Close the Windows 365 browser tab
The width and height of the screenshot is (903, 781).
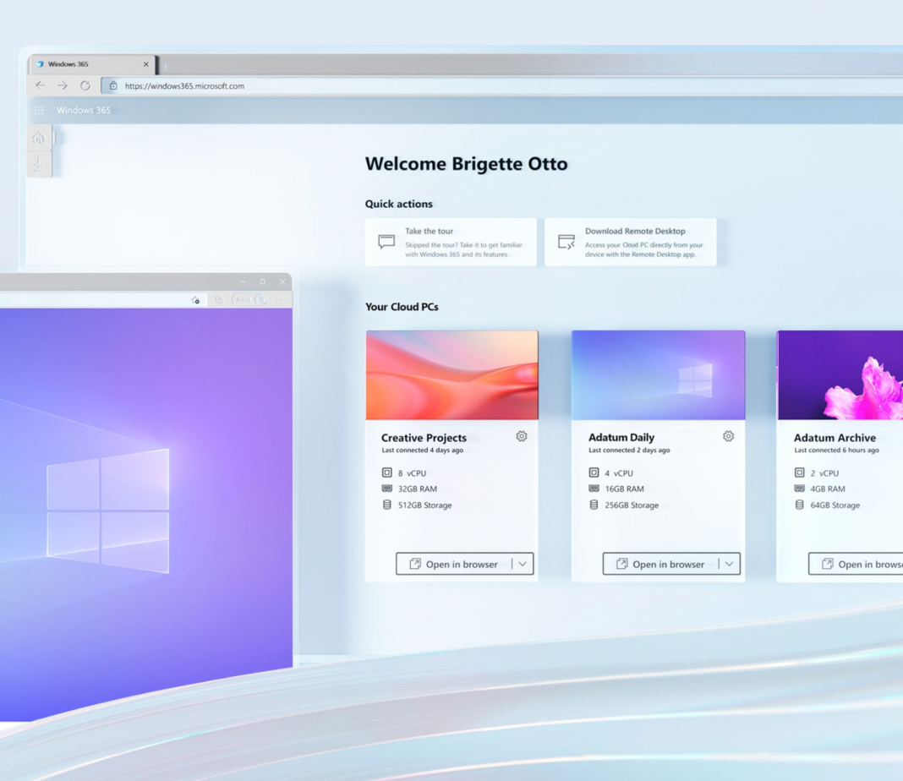[145, 64]
